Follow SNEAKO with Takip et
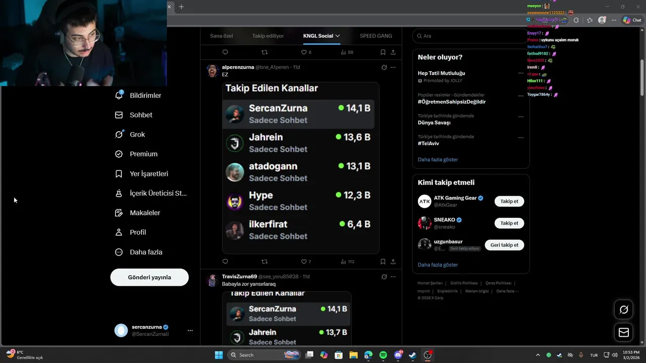 point(509,223)
